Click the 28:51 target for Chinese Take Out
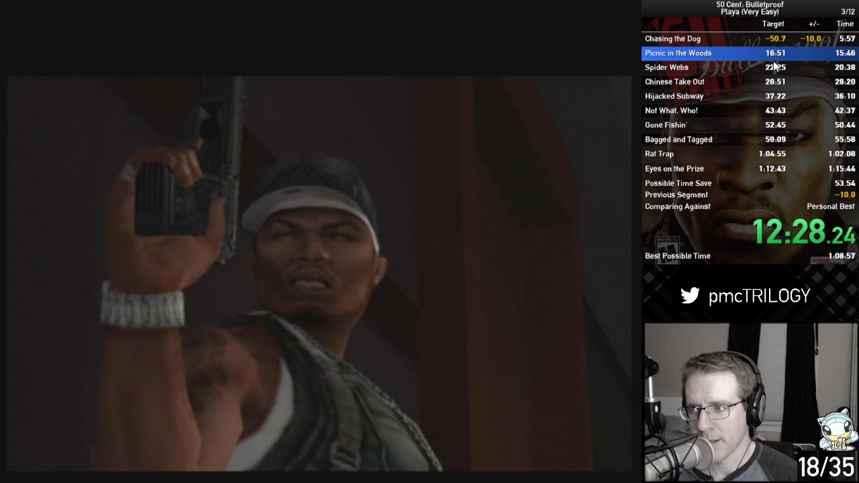The height and width of the screenshot is (483, 859). click(x=775, y=82)
